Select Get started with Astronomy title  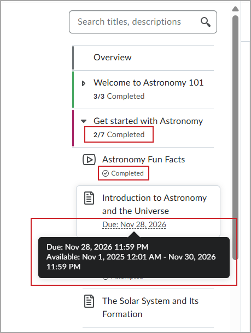(148, 121)
